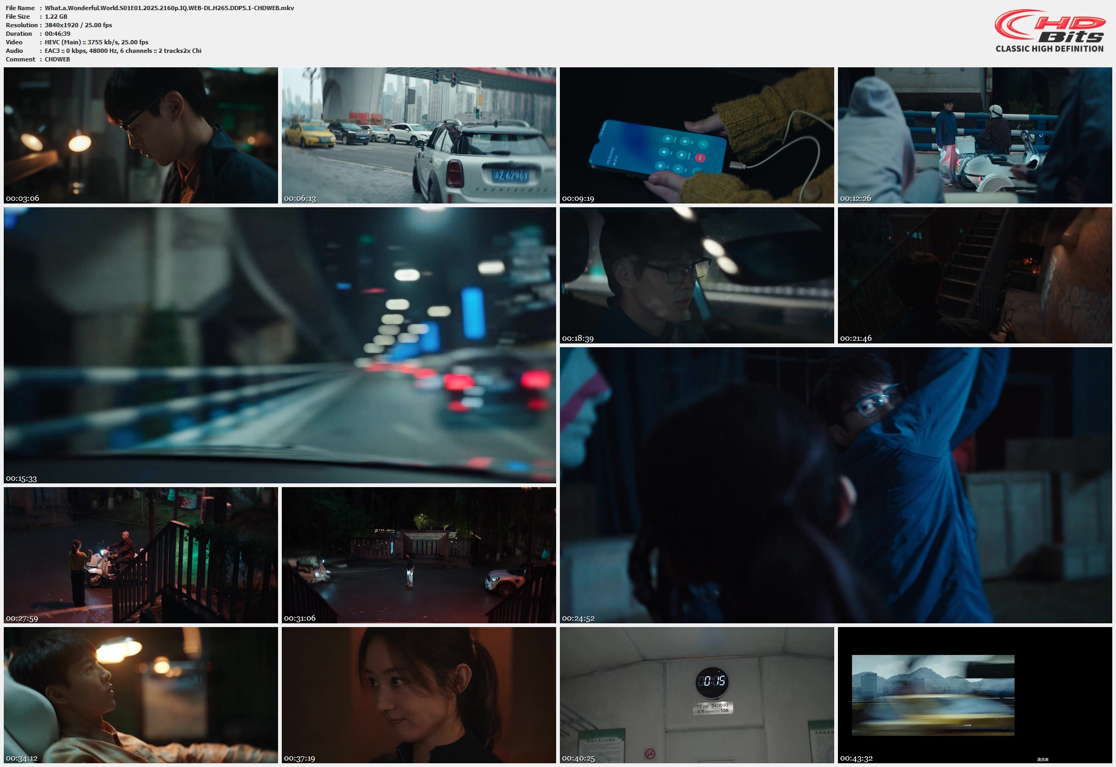Click the end credits thumbnail 00:43:32

click(975, 695)
